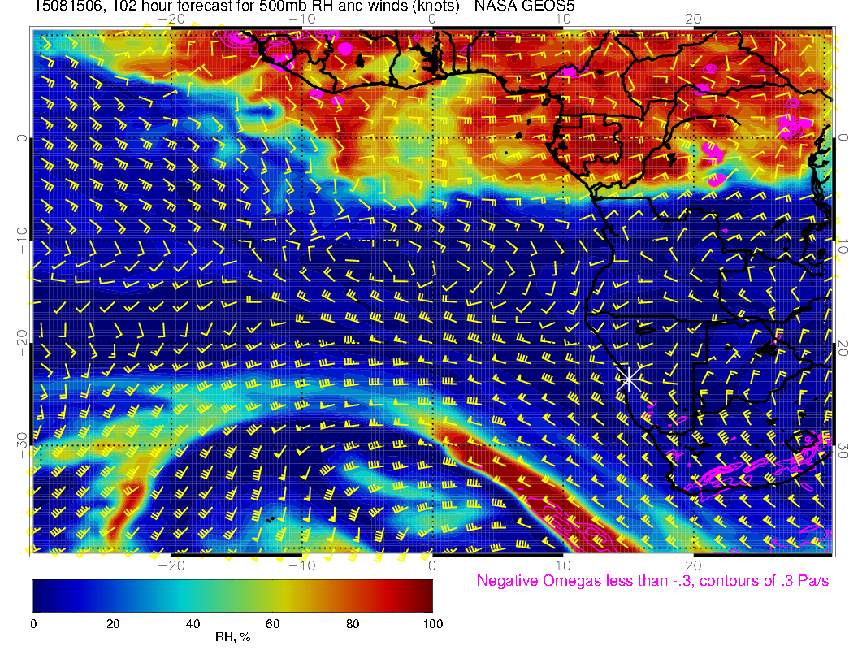Click the bottom-axis longitude label '0'

tap(432, 565)
